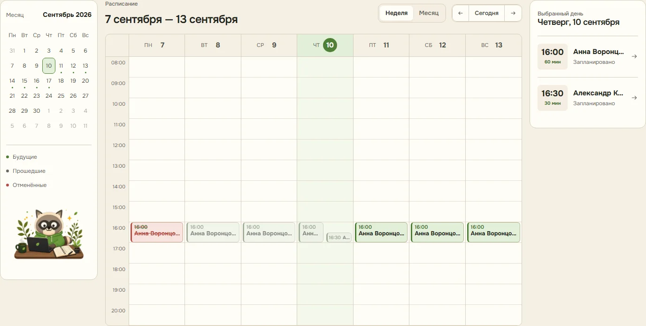Open Sunday's 16:00 Анна Воронцо… appointment
646x326 pixels.
[x=493, y=233]
